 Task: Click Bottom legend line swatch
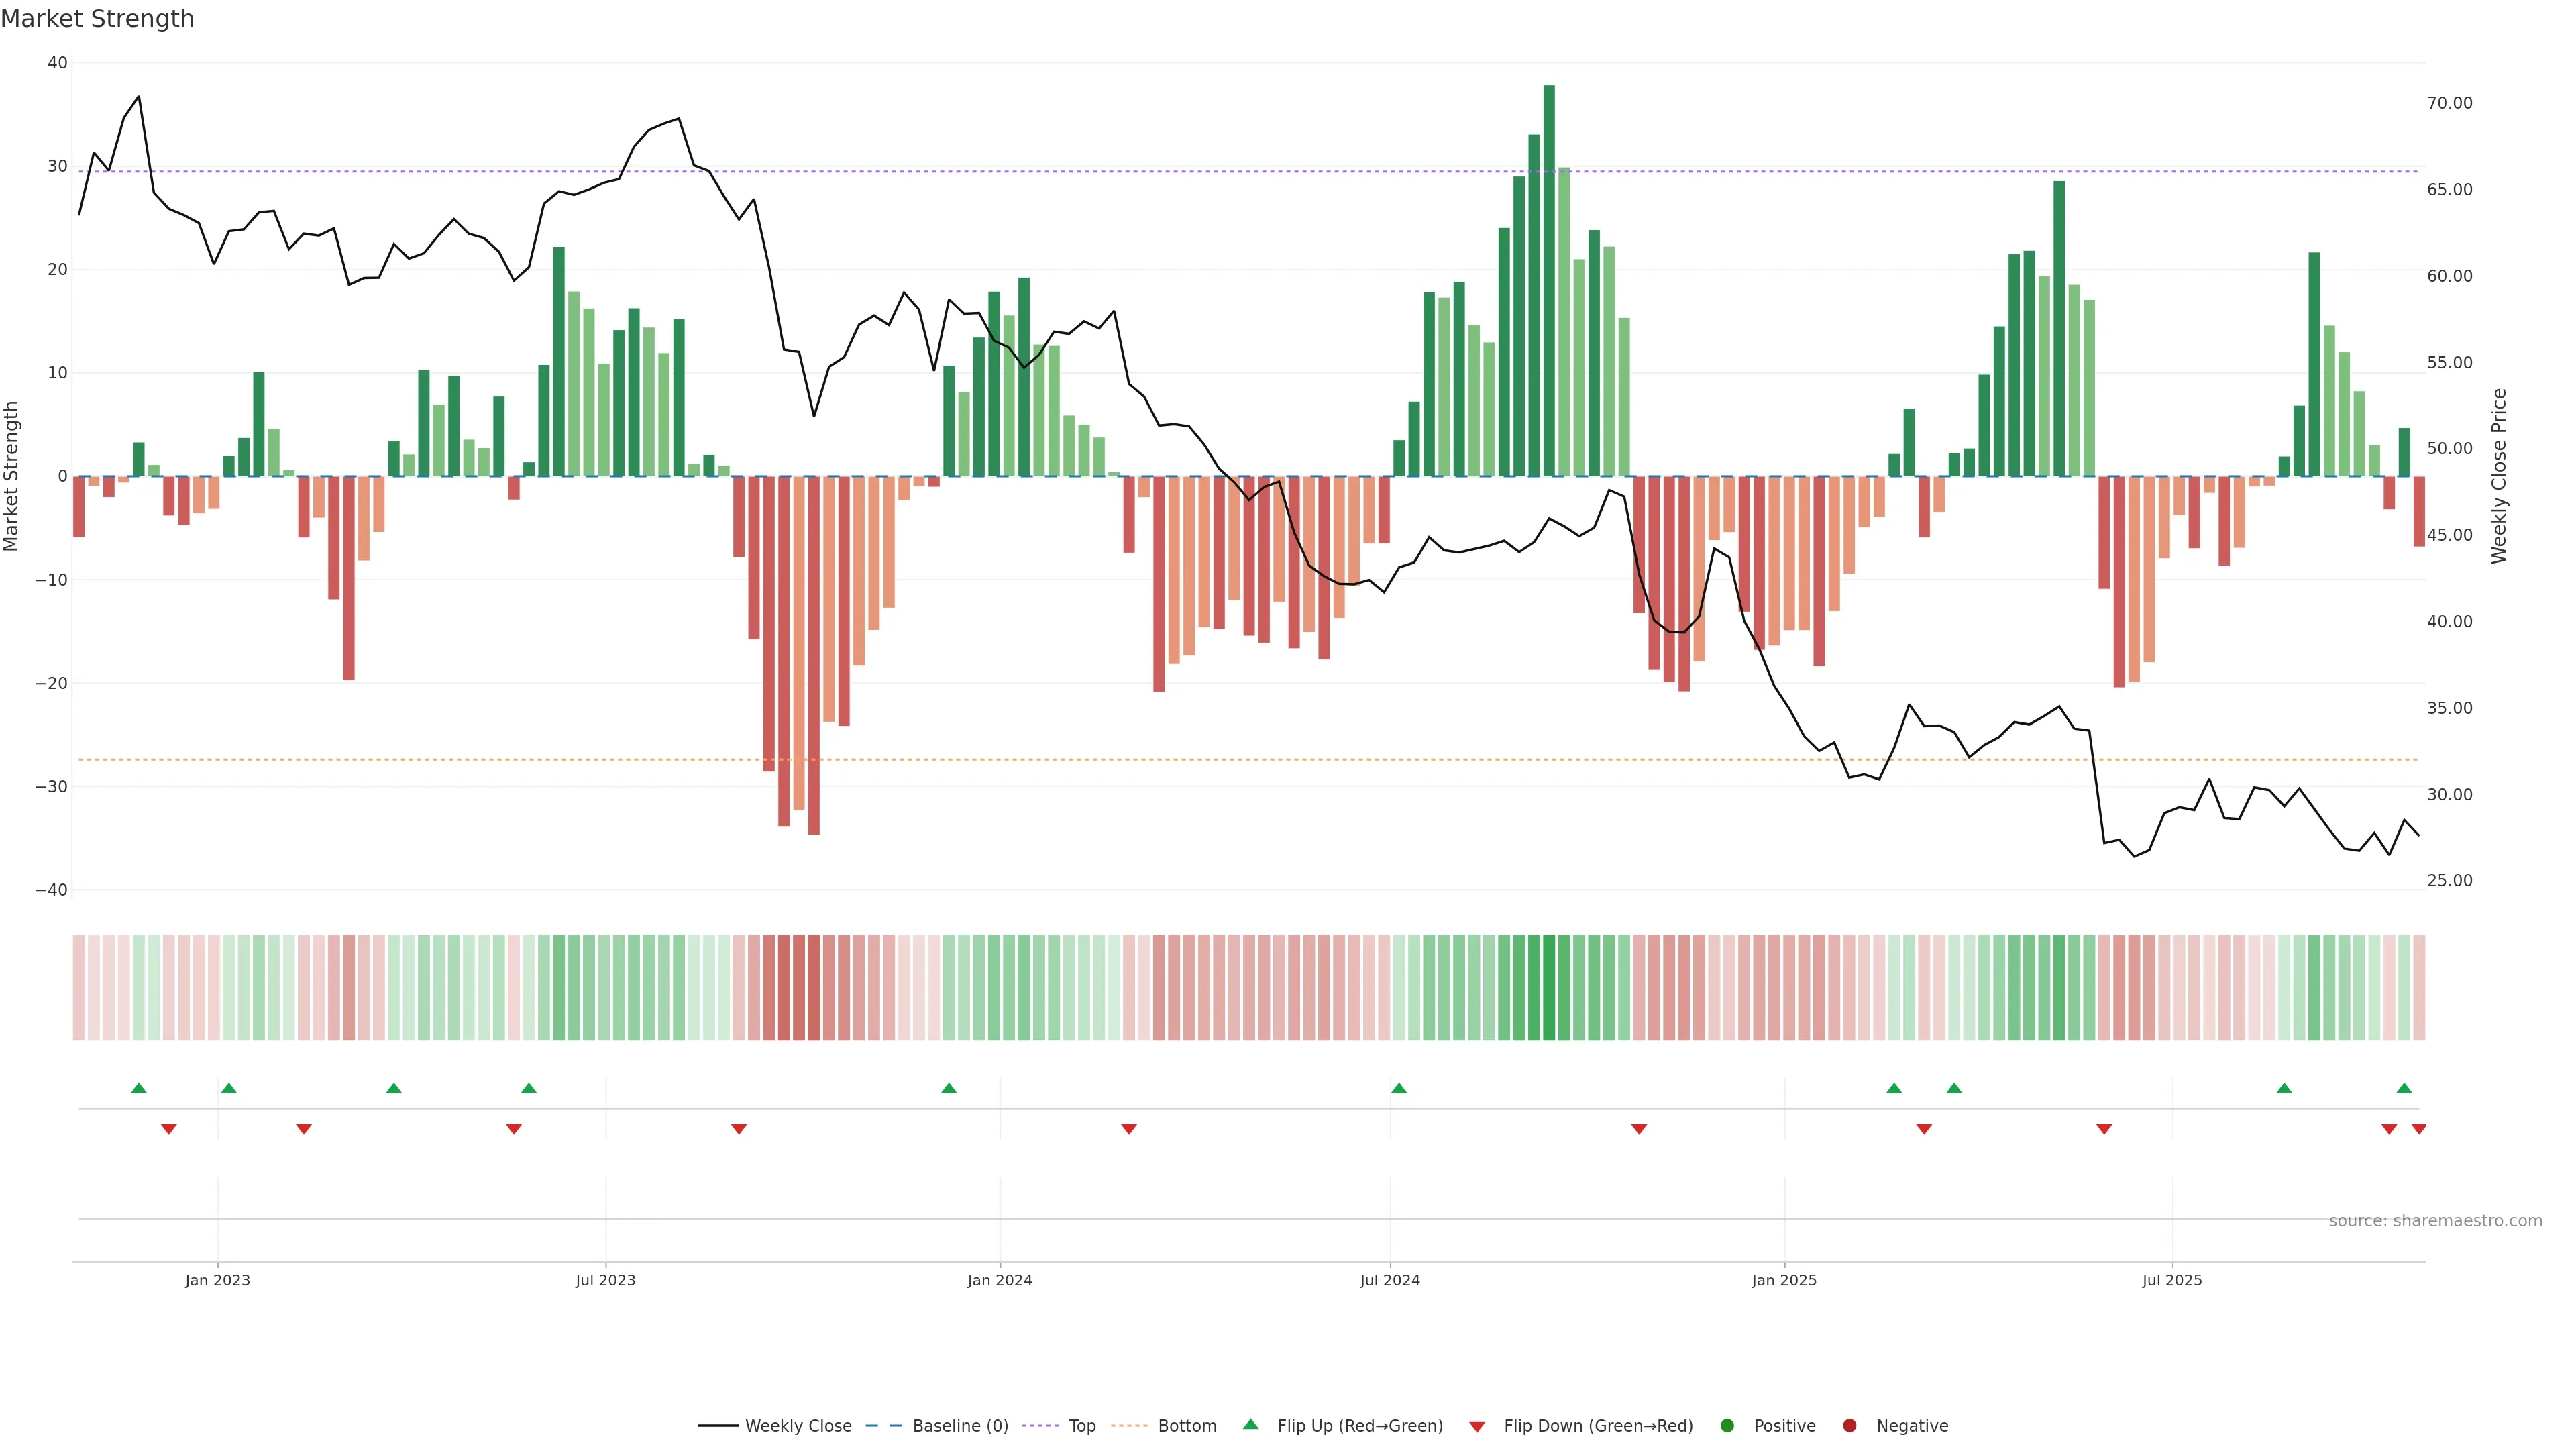point(1129,1425)
